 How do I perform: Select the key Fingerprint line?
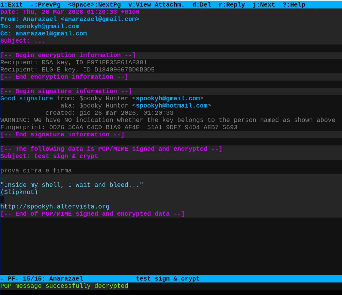coord(119,127)
